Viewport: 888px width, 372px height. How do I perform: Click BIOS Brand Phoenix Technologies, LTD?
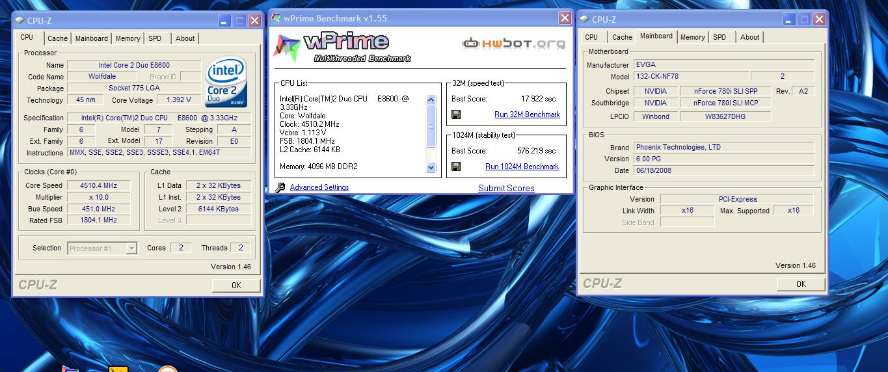723,147
